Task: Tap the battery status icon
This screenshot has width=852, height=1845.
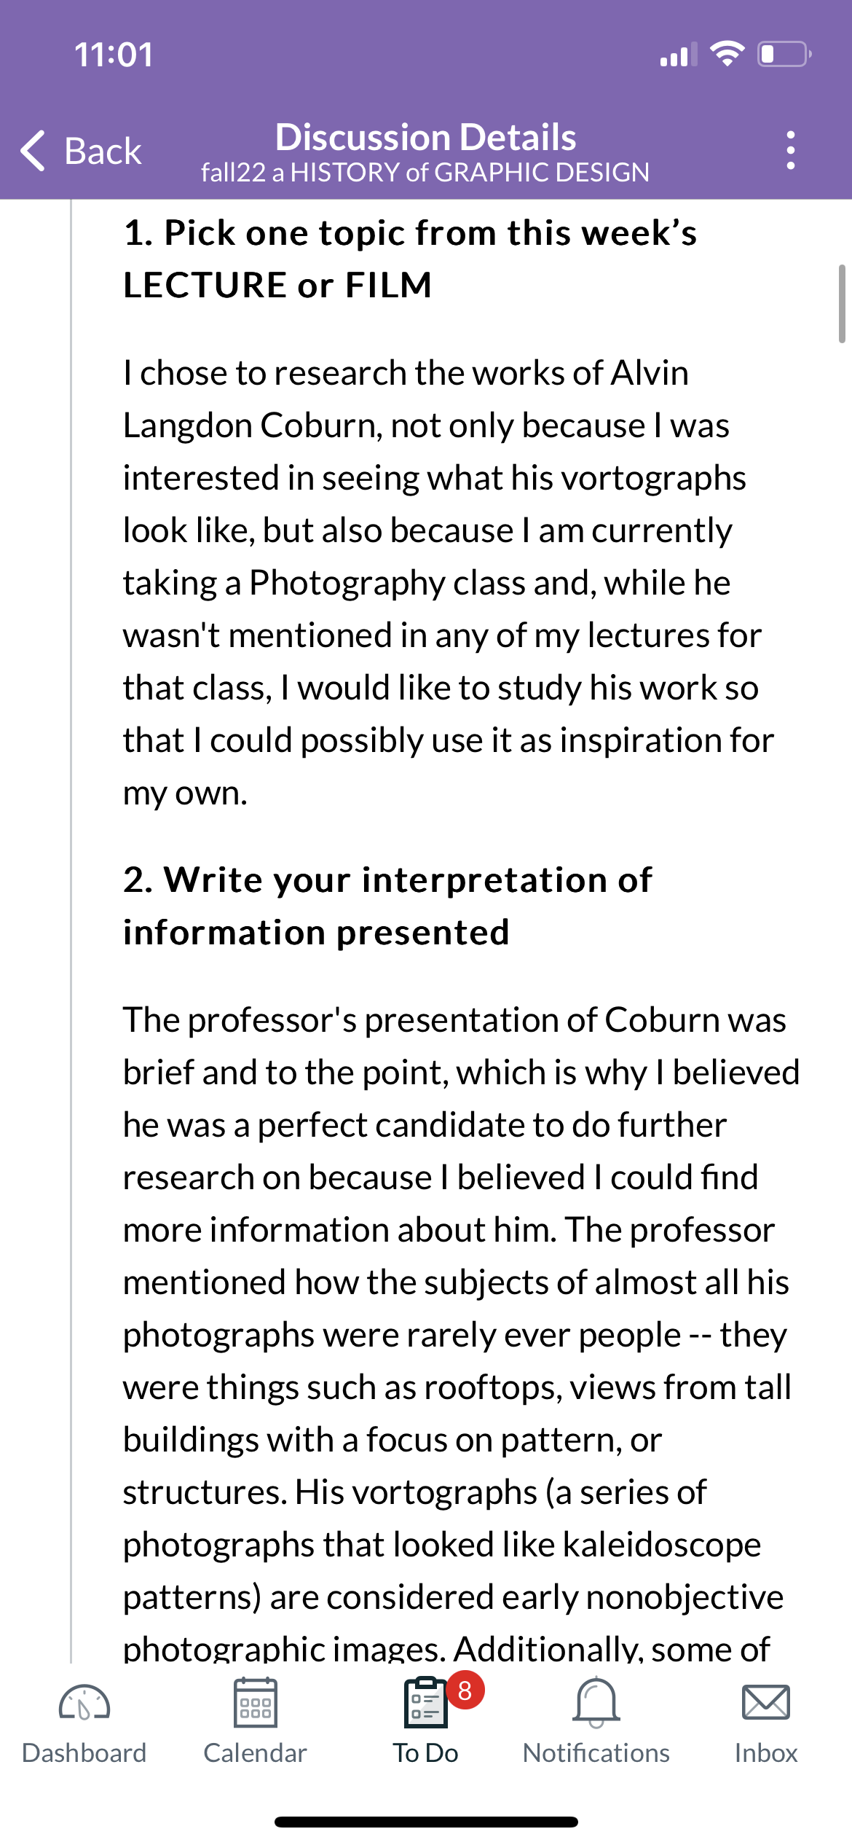Action: (x=785, y=54)
